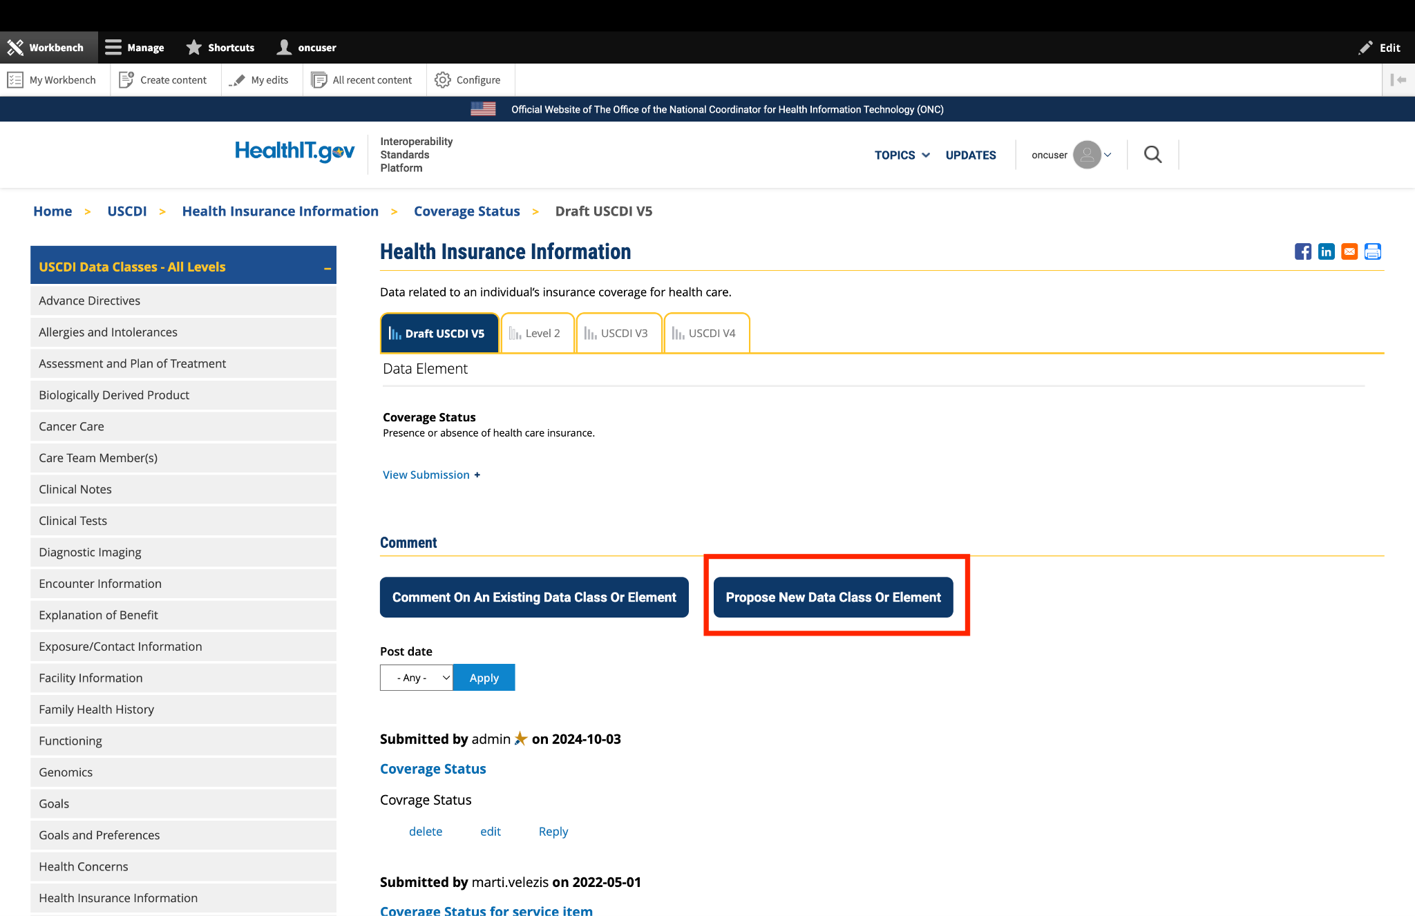Click the Configure gear icon
Image resolution: width=1415 pixels, height=916 pixels.
tap(442, 80)
